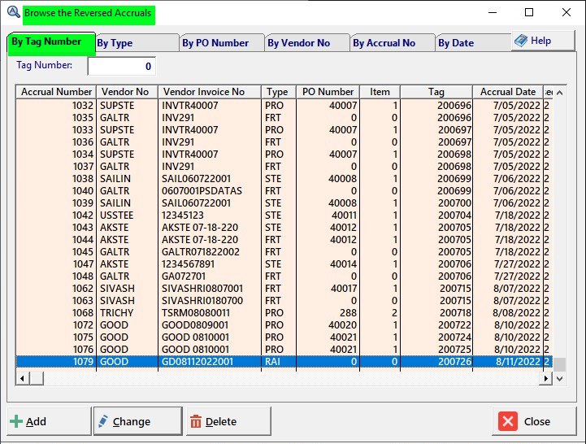Click the Type column header
Viewport: 586px width, 444px height.
point(279,92)
